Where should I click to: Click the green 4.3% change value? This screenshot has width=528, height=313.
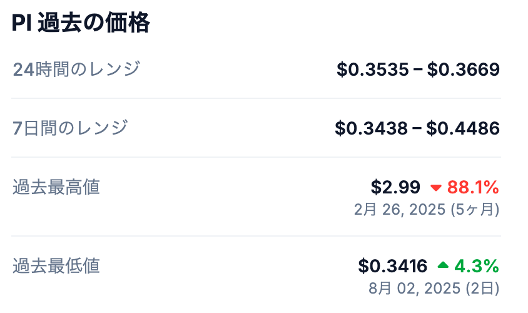[477, 266]
